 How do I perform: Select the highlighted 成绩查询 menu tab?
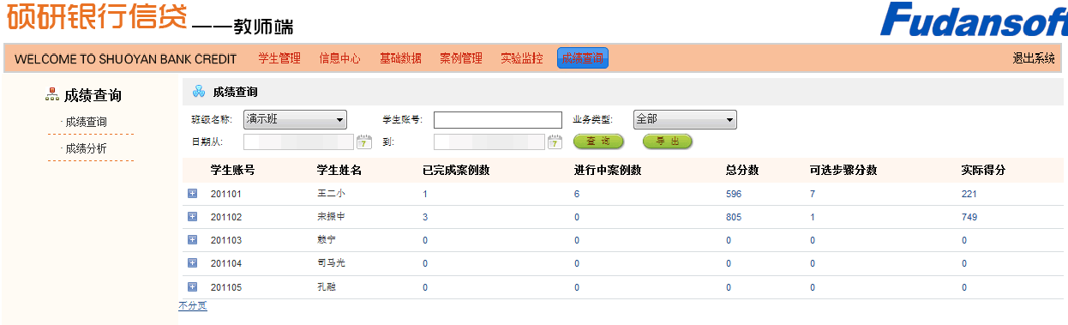click(x=583, y=58)
